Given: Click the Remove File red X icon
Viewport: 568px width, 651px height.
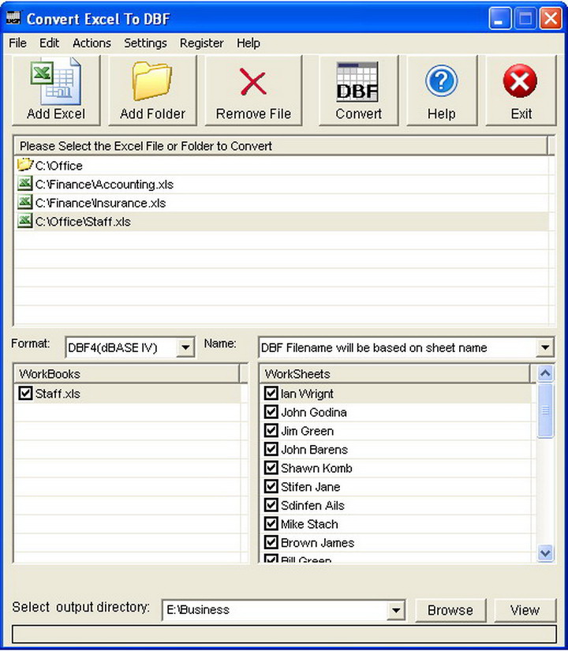Looking at the screenshot, I should 253,82.
